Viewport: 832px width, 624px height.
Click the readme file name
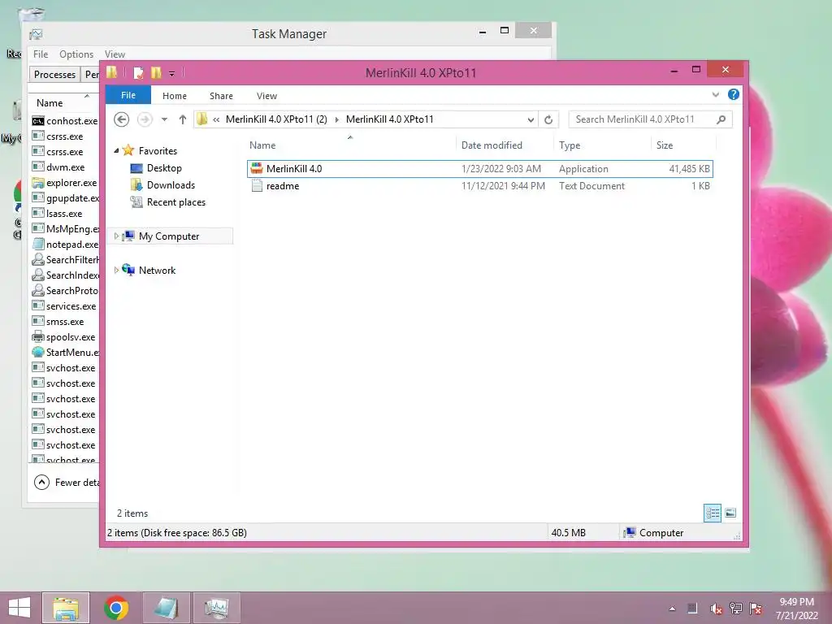pyautogui.click(x=283, y=186)
